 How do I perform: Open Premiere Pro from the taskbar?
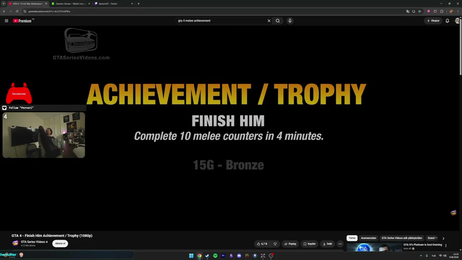pos(223,256)
